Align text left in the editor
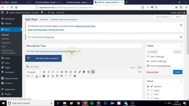The width and height of the screenshot is (189, 106). coord(66,72)
